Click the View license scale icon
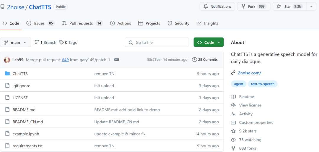Screen dimensions: 319x152 [x=233, y=105]
